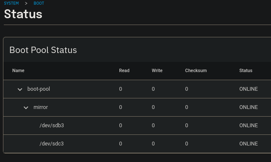Select the /dev/sdc3 device row
Viewport: 271px width, 162px height.
[137, 144]
